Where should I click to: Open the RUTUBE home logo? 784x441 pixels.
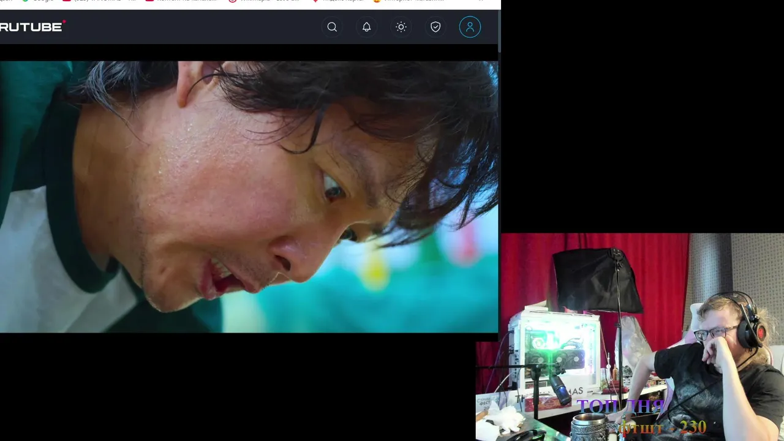click(x=32, y=26)
